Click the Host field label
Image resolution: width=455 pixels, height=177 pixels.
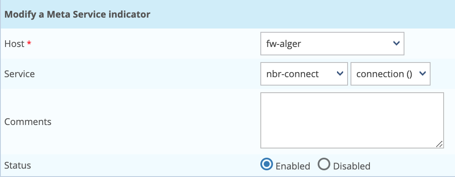pos(14,44)
